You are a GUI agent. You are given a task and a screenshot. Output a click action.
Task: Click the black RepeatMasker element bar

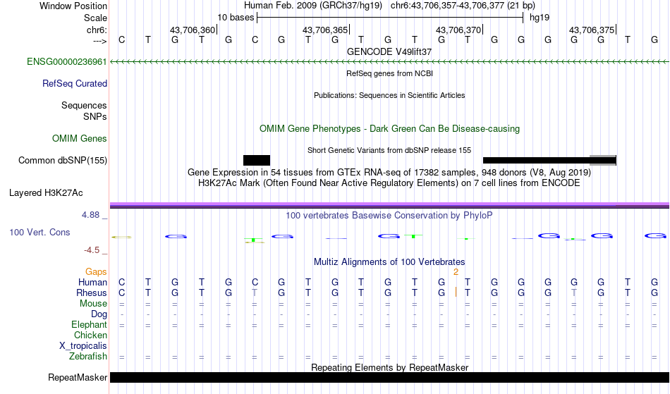[x=390, y=377]
